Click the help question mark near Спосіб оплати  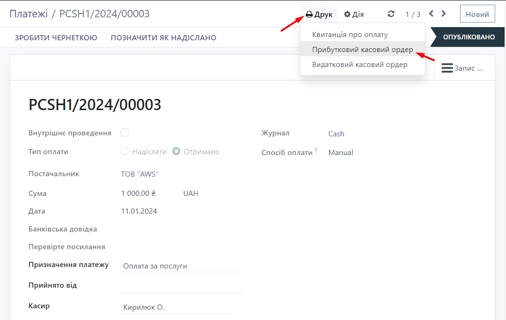316,150
